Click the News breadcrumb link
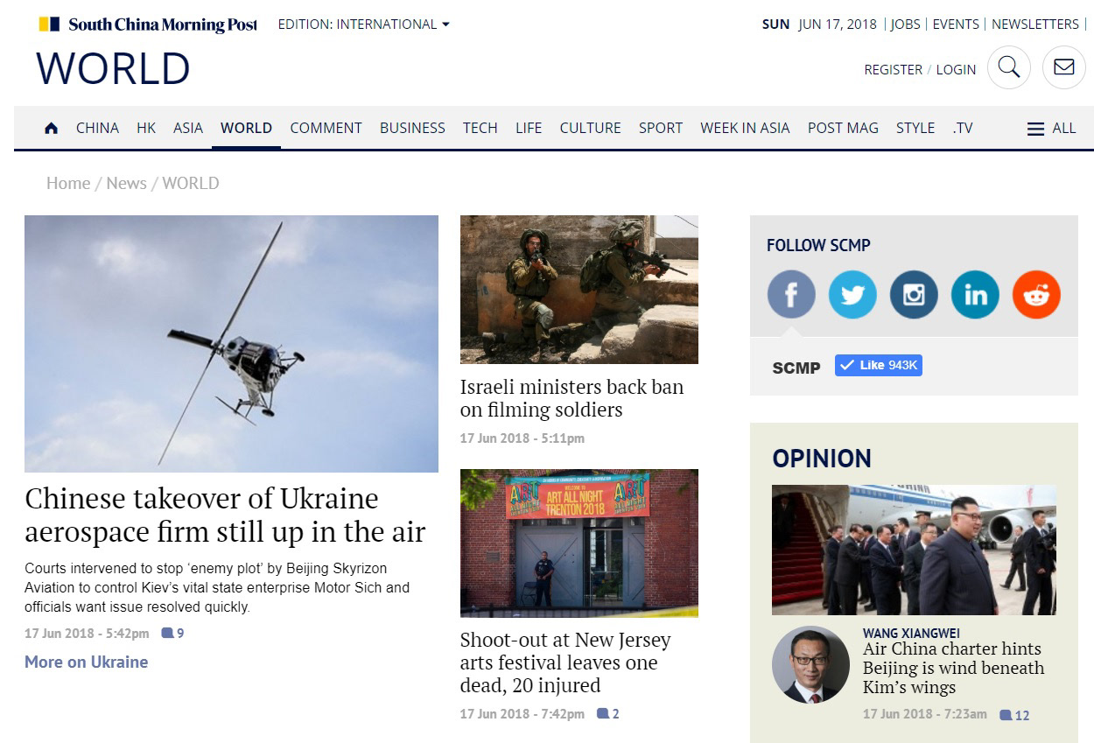Viewport: 1094px width, 743px height. click(x=126, y=183)
